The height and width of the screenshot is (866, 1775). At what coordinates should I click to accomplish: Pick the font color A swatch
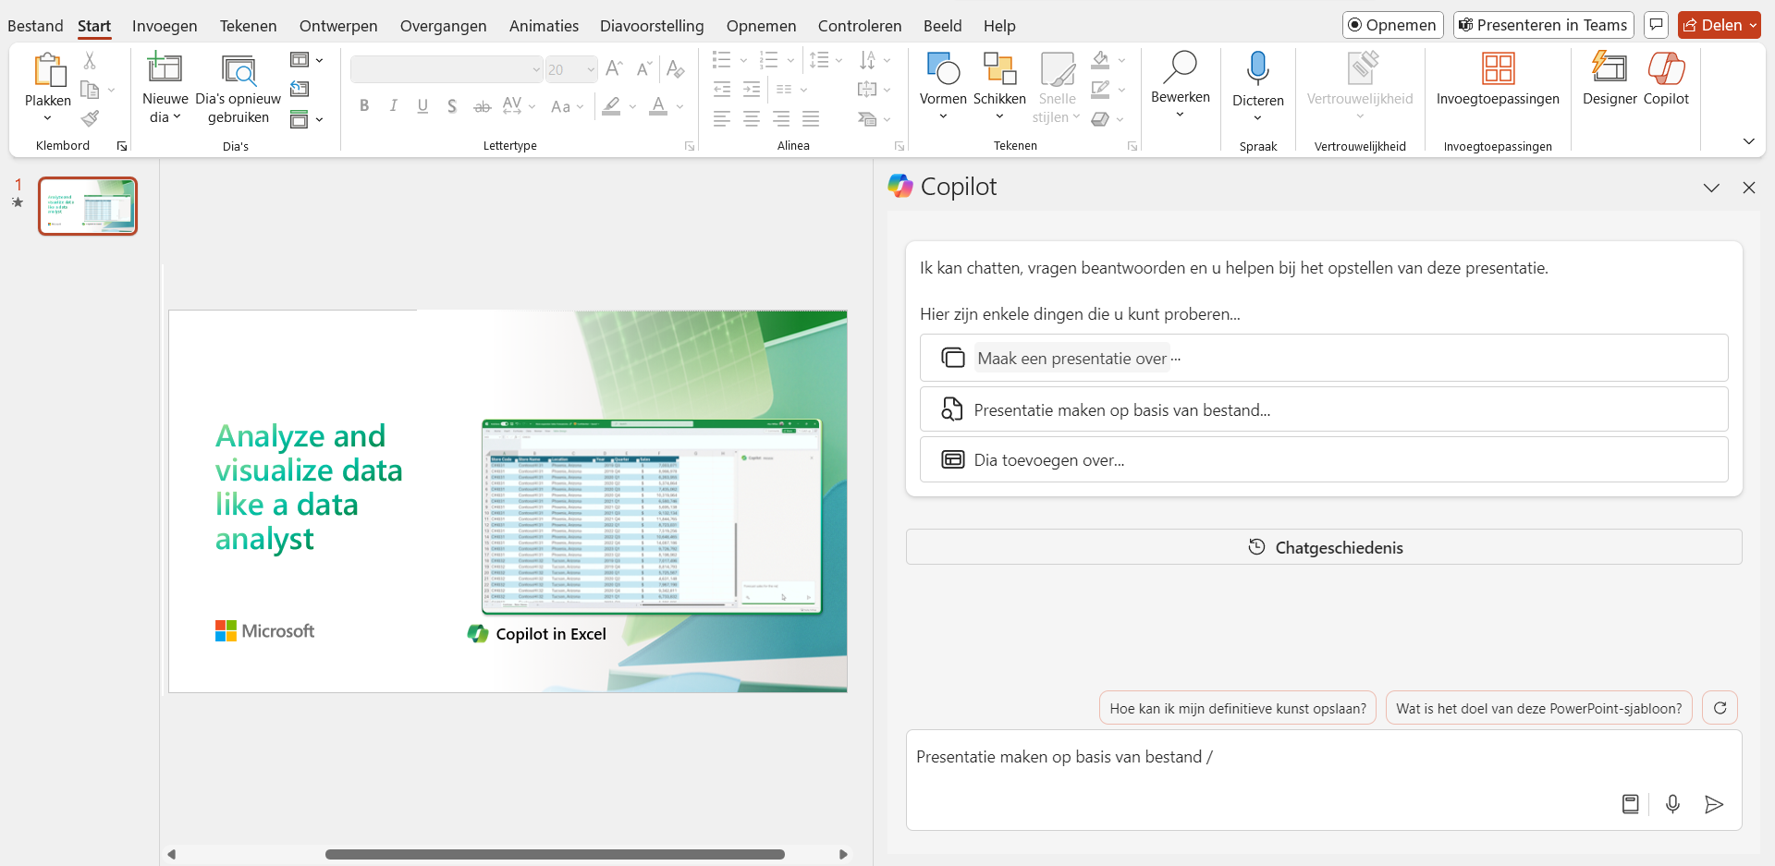658,106
